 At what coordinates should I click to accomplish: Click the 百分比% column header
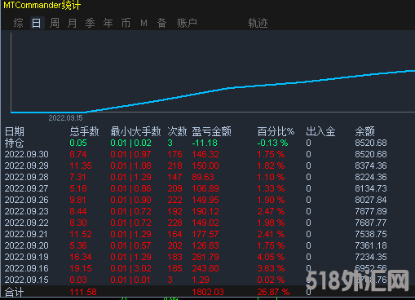[x=276, y=132]
